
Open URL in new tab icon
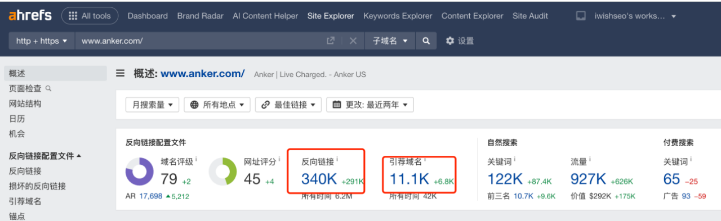point(331,40)
